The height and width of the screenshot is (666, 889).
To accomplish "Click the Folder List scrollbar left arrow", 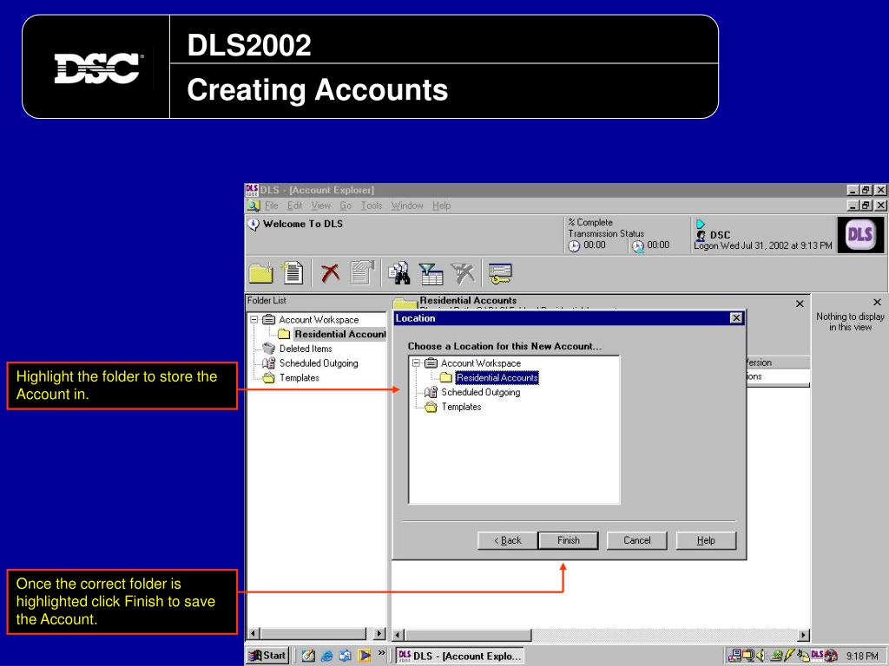I will coord(254,634).
